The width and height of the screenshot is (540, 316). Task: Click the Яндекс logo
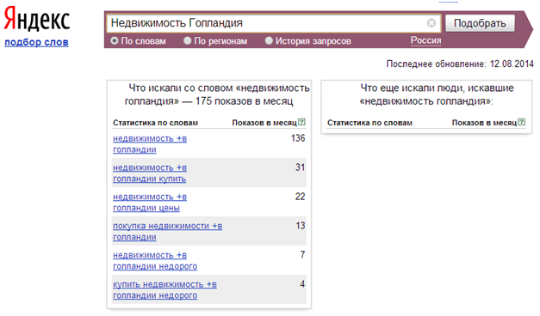tap(36, 20)
